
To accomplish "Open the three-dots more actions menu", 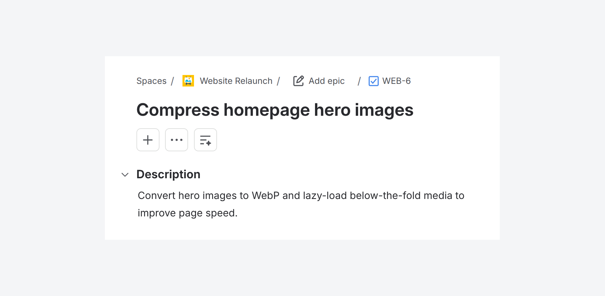I will (x=177, y=140).
